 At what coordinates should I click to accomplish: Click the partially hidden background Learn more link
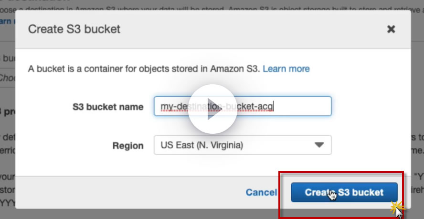point(6,21)
